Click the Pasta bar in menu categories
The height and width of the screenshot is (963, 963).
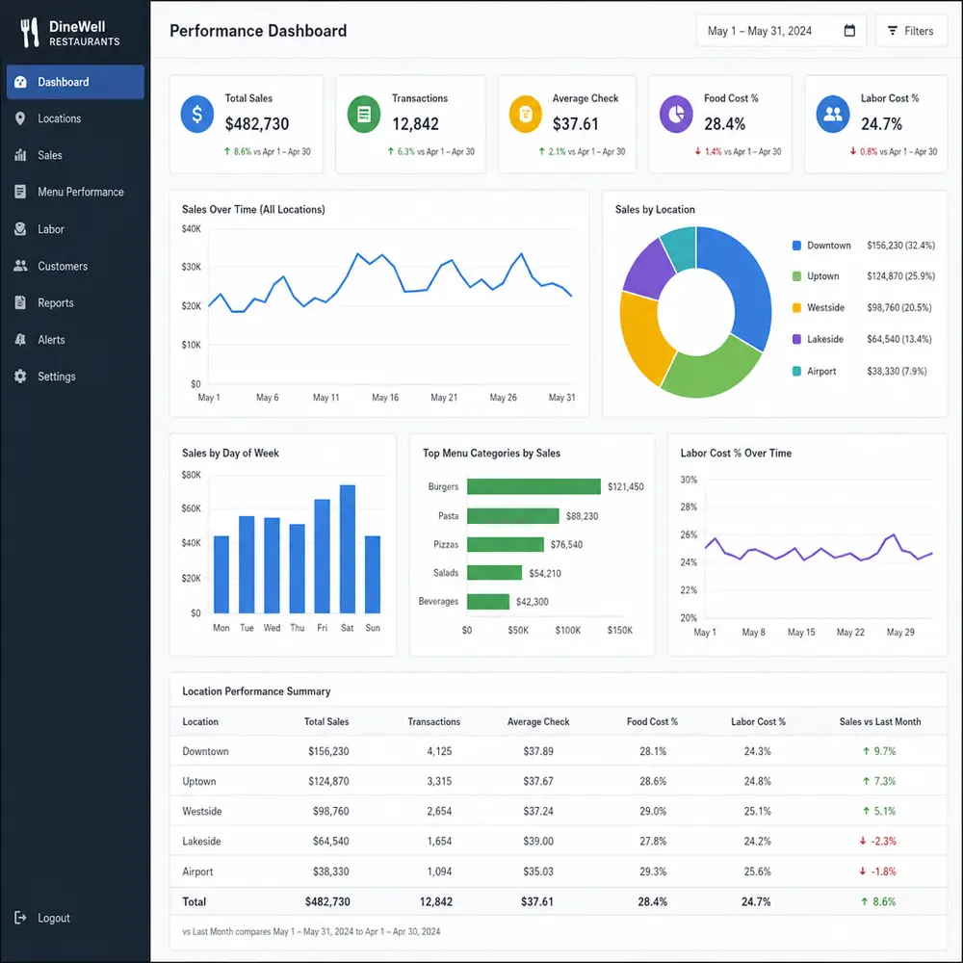pyautogui.click(x=513, y=516)
